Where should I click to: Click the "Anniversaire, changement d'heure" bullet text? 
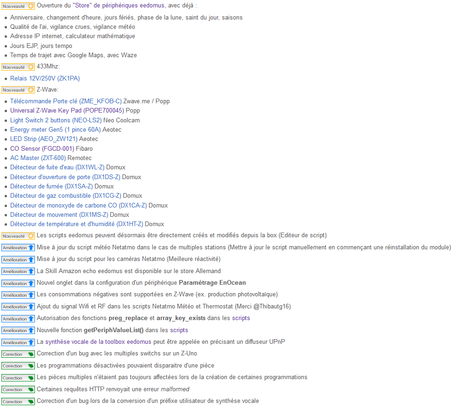126,18
